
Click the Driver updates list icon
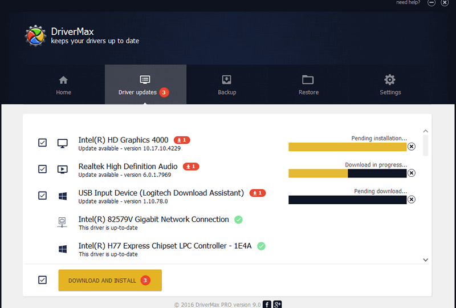pos(145,79)
